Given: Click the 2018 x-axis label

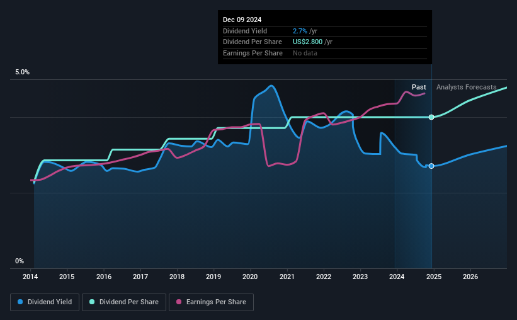Looking at the screenshot, I should [177, 277].
